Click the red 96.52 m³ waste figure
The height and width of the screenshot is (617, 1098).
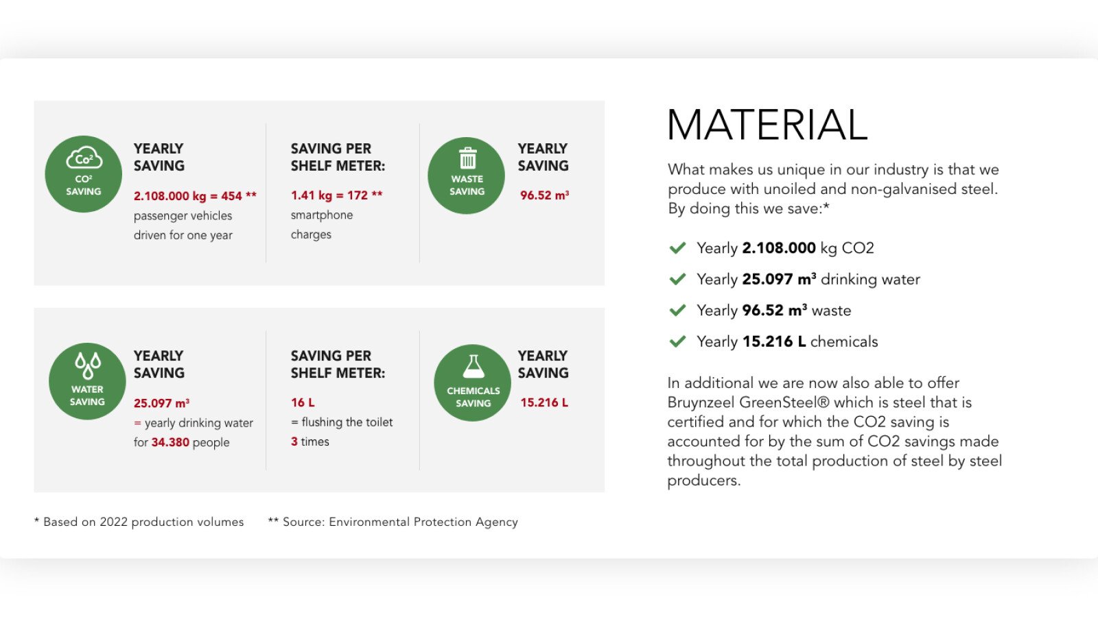coord(544,195)
